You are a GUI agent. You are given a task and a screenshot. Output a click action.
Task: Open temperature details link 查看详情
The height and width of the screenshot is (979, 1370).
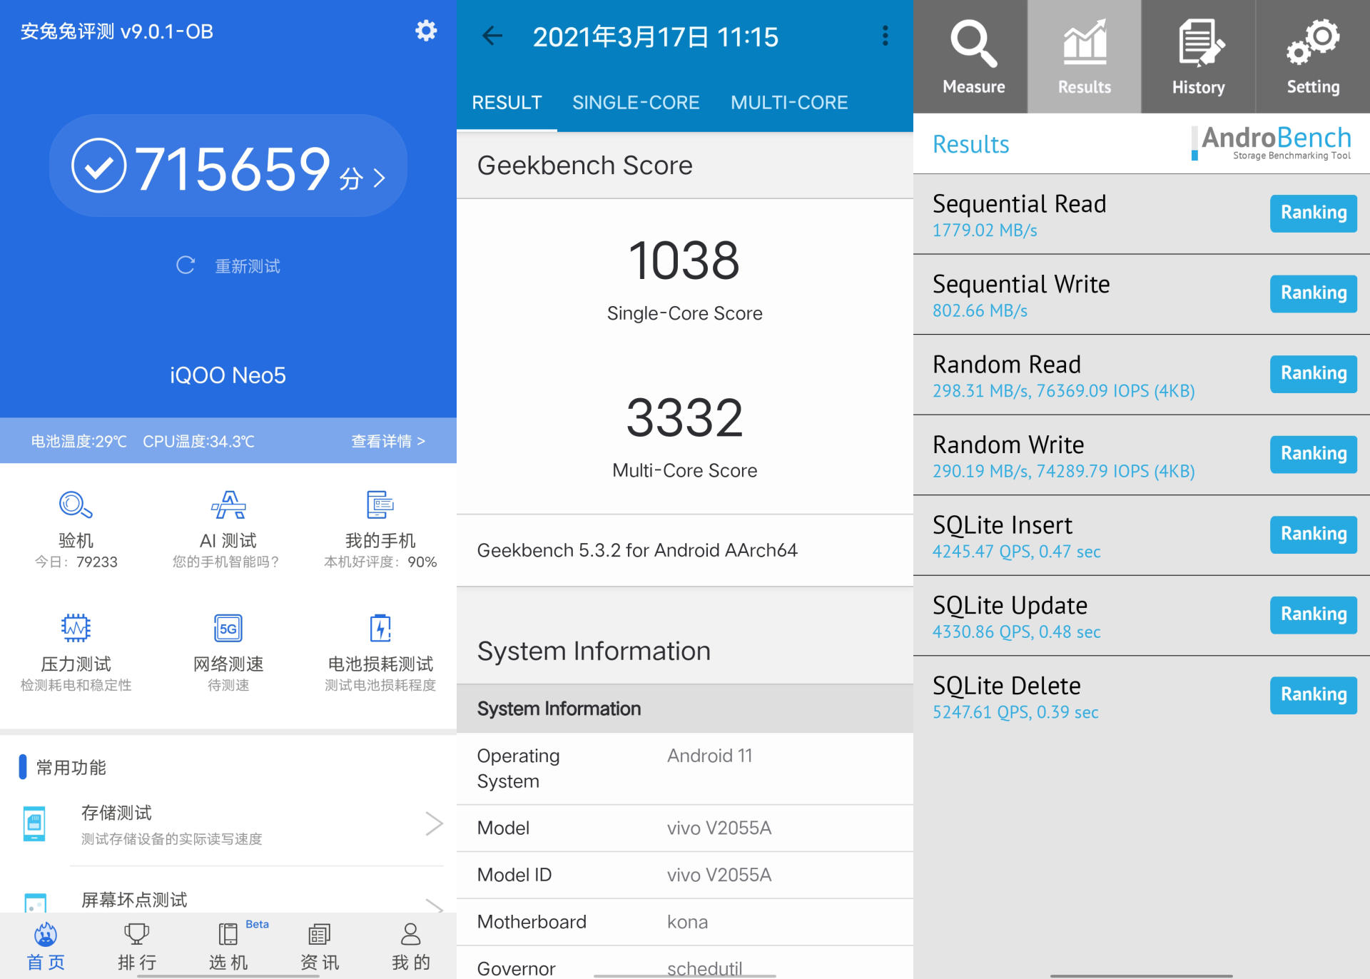point(387,441)
